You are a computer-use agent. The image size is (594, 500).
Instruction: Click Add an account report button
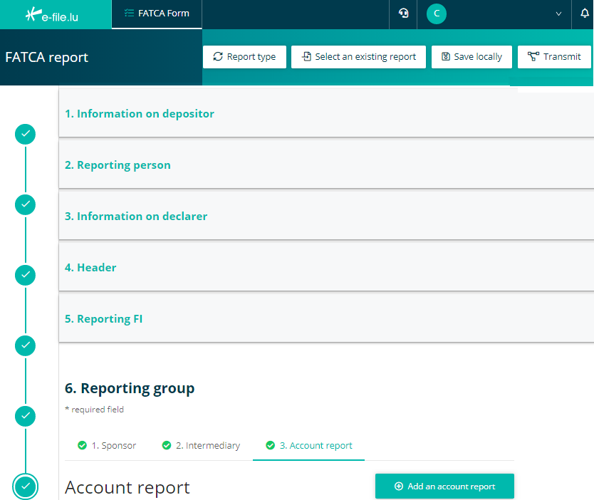click(x=444, y=486)
